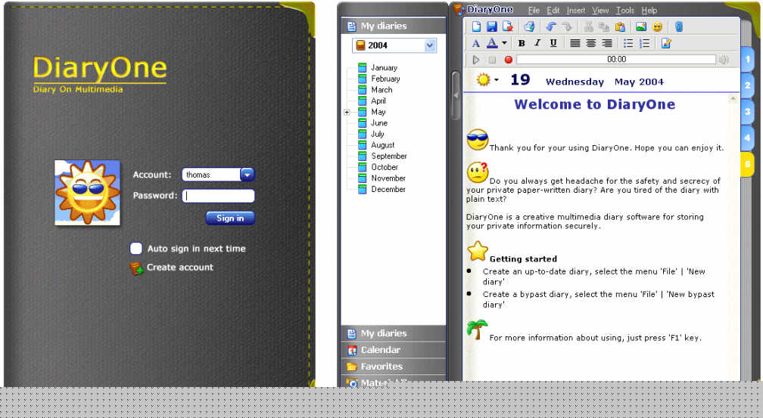This screenshot has height=418, width=763.
Task: Click the Calendar panel icon
Action: pyautogui.click(x=352, y=350)
